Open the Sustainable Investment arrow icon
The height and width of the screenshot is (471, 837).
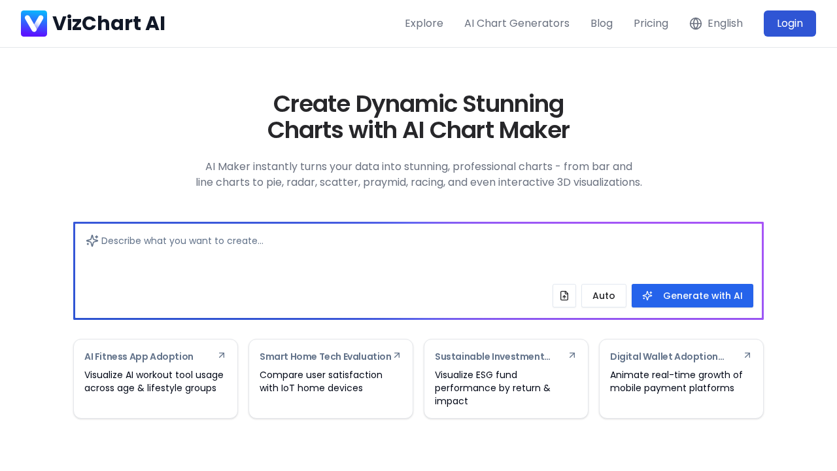[x=572, y=354]
